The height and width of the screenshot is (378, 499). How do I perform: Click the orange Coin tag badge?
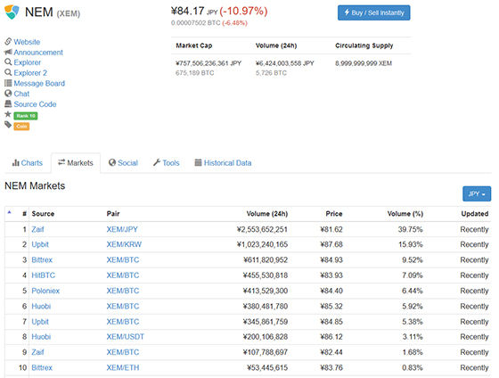(21, 127)
